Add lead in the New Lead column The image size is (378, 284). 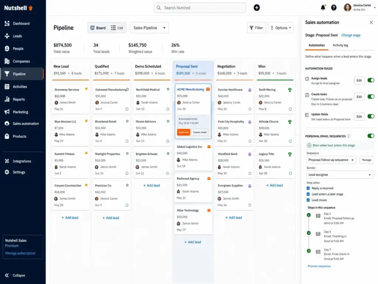pos(70,217)
